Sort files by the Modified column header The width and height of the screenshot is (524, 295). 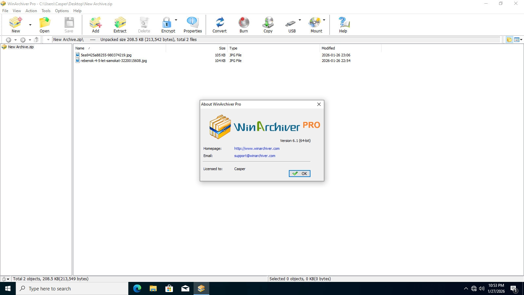(350, 48)
